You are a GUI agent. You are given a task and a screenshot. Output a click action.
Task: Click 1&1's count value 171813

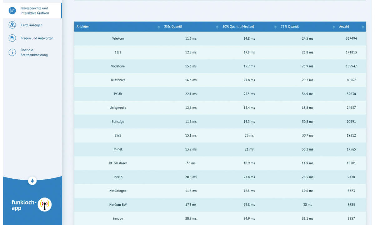click(x=351, y=52)
